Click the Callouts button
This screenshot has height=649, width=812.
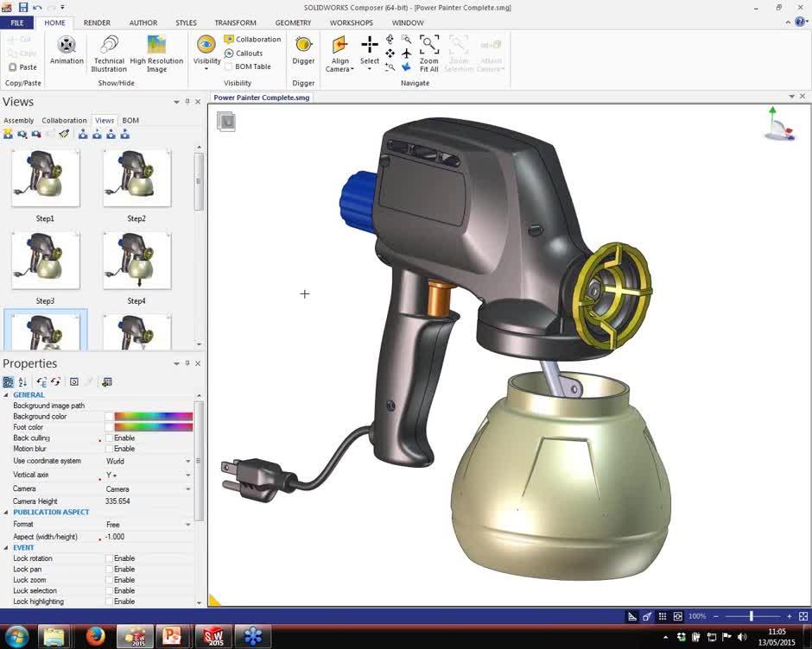pyautogui.click(x=243, y=53)
